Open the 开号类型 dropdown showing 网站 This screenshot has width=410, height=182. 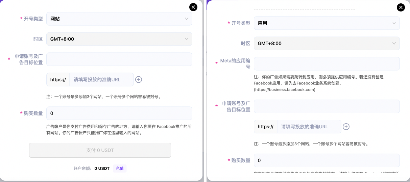click(x=119, y=19)
